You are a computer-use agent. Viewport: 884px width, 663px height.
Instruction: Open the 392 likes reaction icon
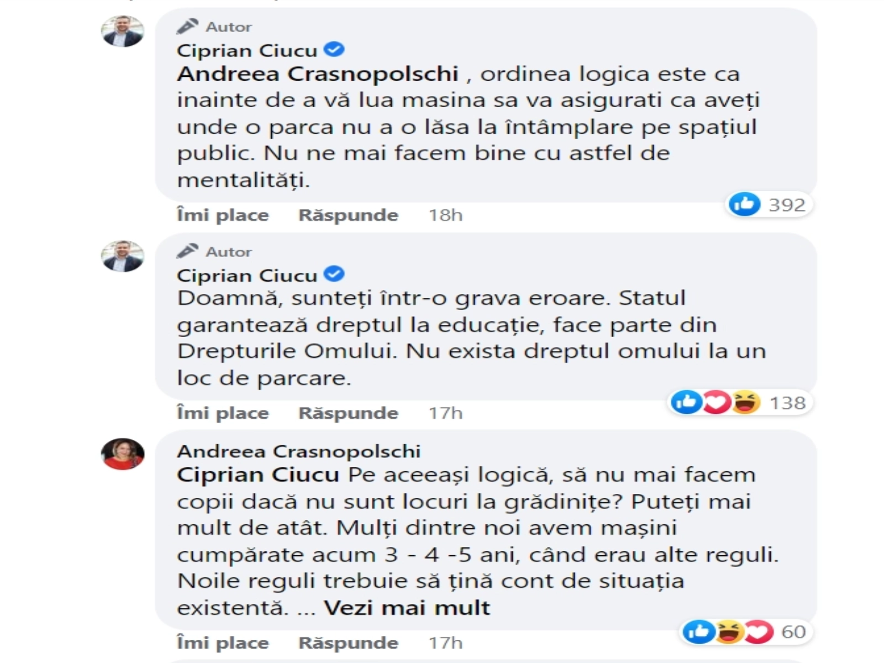744,204
